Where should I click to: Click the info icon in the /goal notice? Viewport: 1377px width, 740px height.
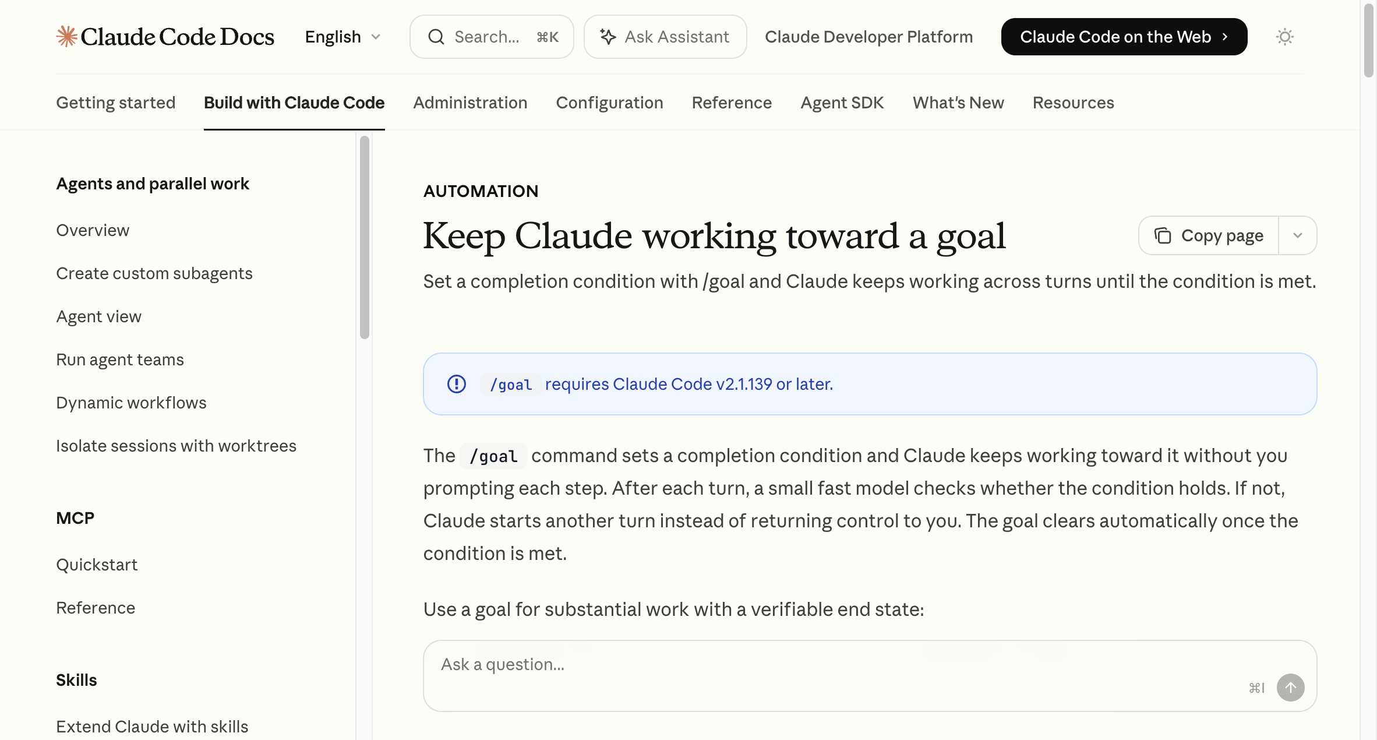[457, 384]
